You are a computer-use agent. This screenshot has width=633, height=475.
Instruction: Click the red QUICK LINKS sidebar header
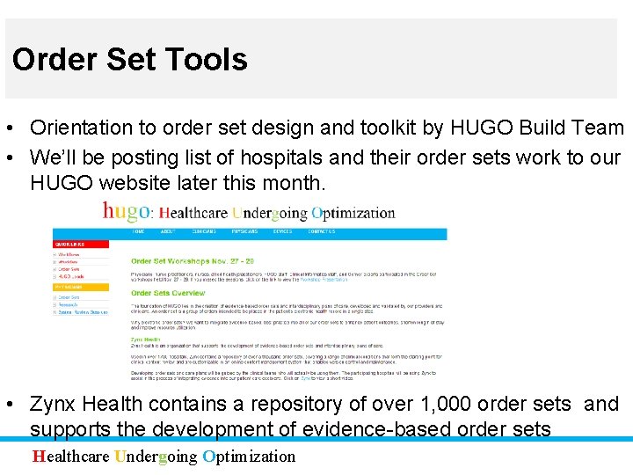81,245
